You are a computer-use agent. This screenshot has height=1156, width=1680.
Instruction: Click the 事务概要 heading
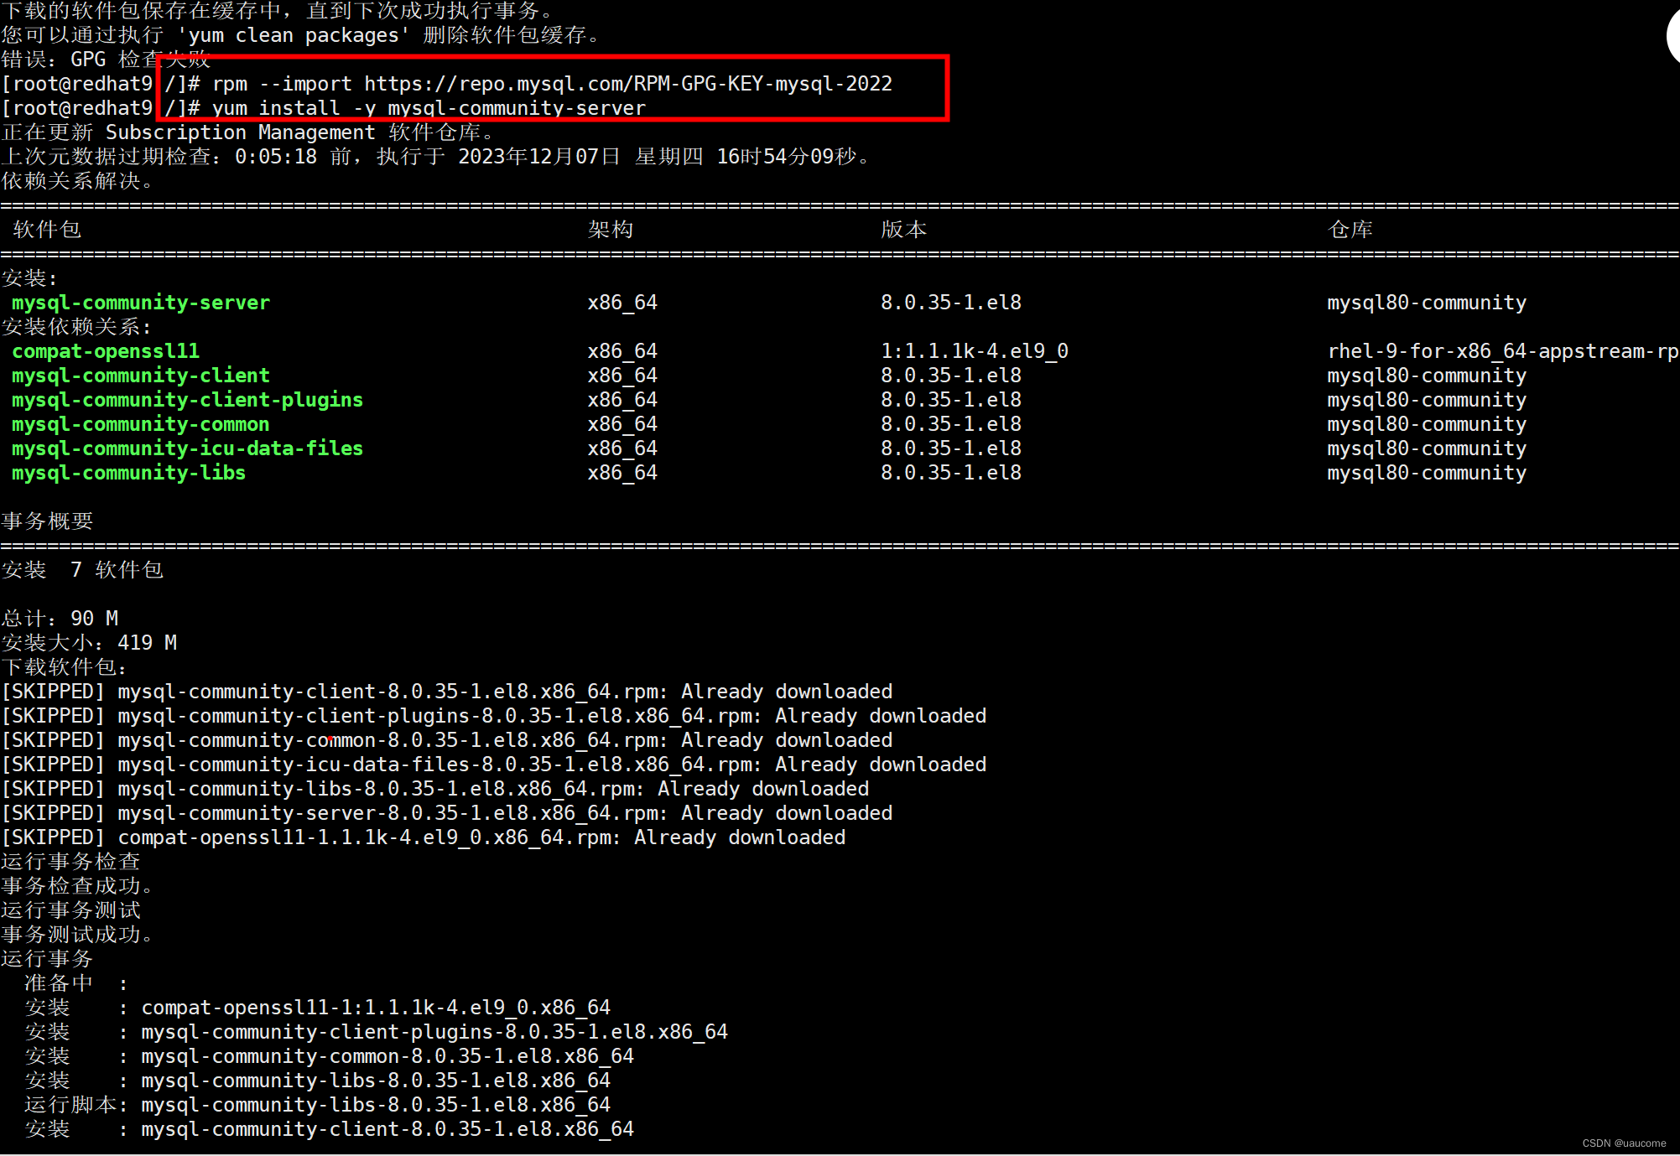[47, 521]
